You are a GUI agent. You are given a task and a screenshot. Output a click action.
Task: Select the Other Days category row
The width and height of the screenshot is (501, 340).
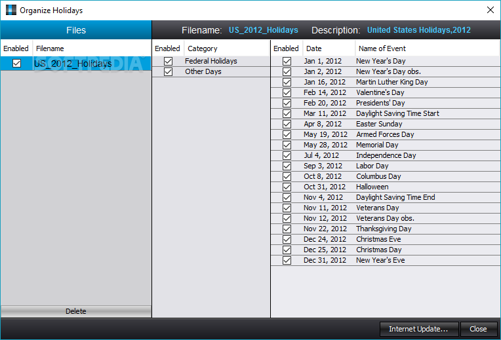[211, 71]
